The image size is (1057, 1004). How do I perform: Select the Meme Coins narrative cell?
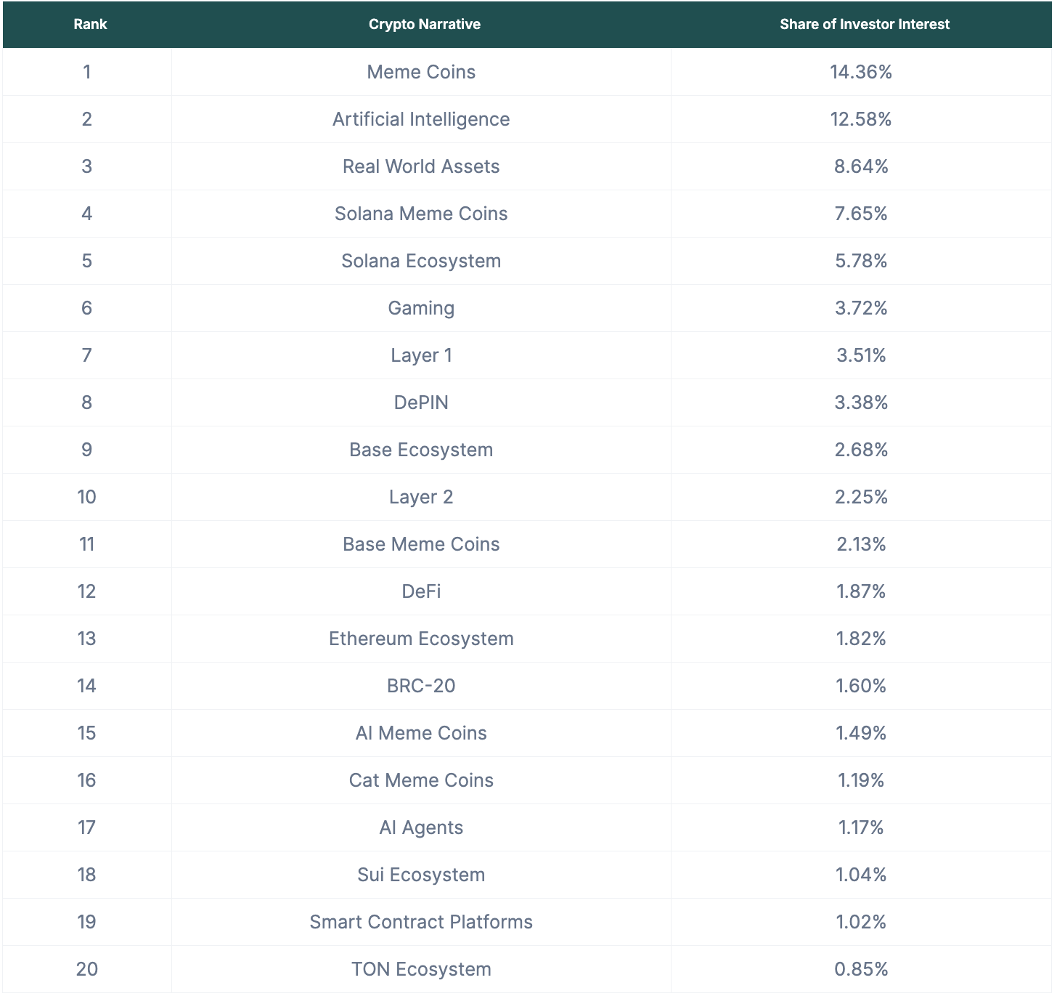tap(421, 72)
